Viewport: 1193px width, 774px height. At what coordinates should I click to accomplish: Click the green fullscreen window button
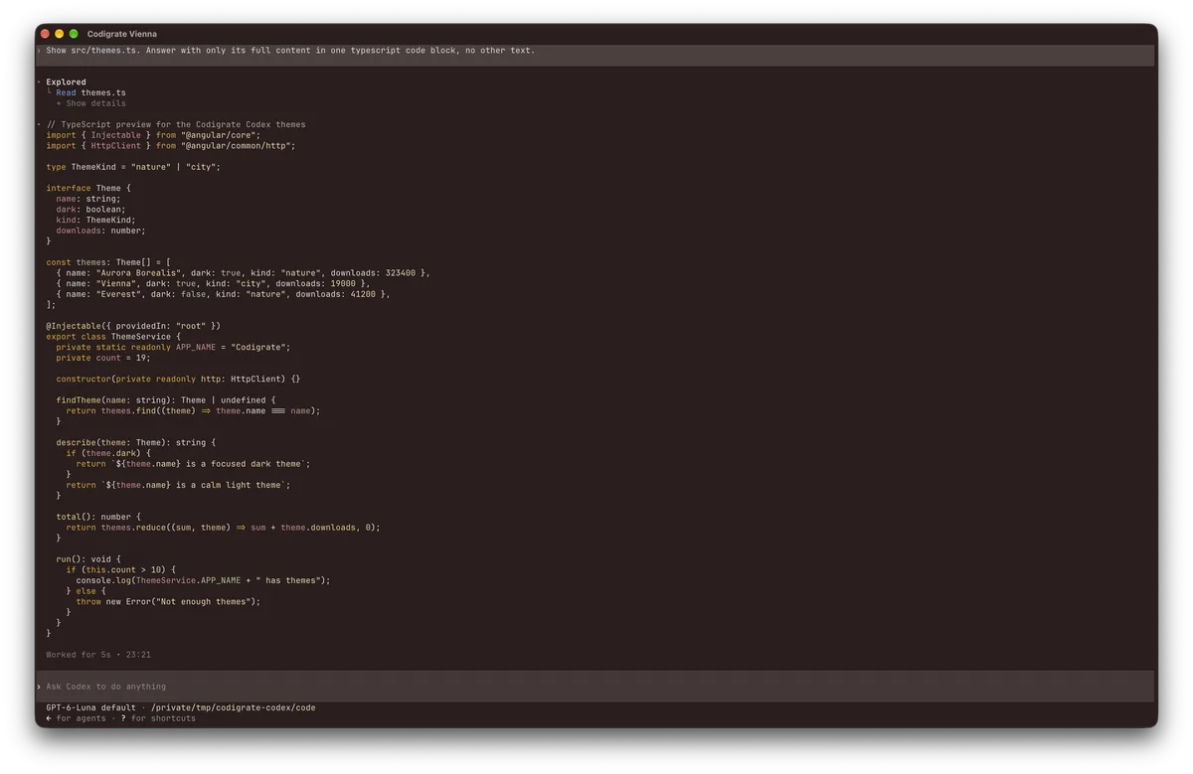(x=74, y=34)
